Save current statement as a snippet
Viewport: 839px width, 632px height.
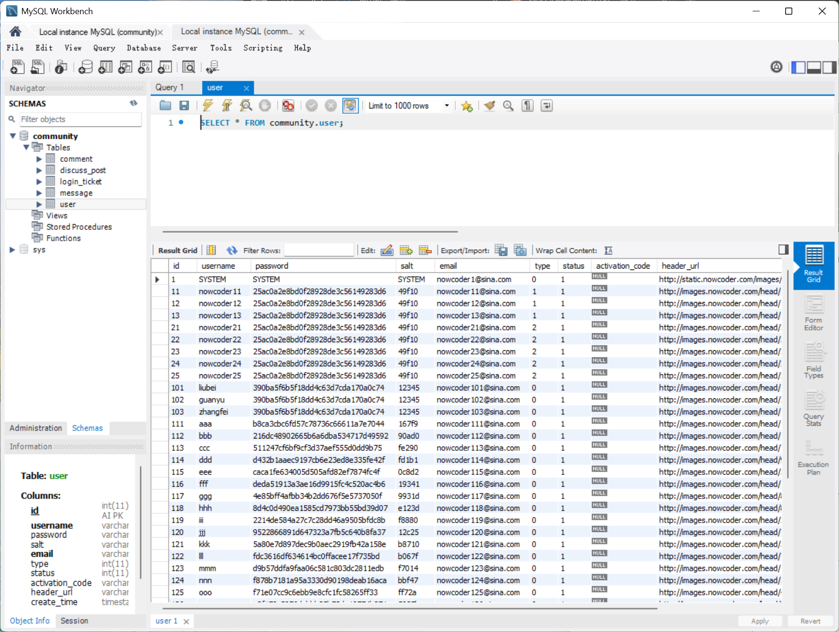(467, 106)
